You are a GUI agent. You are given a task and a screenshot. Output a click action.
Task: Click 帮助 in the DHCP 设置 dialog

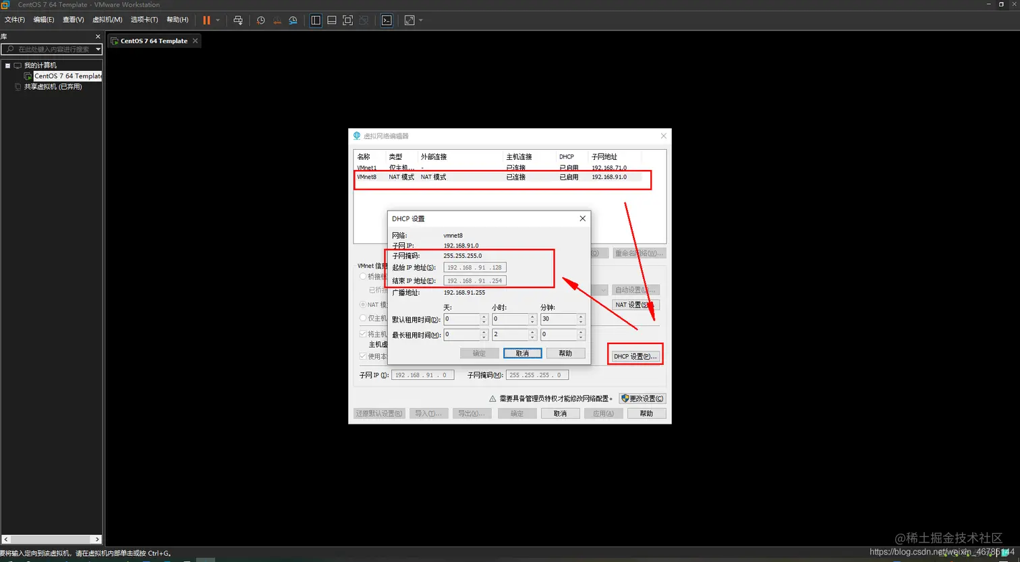[x=565, y=353]
